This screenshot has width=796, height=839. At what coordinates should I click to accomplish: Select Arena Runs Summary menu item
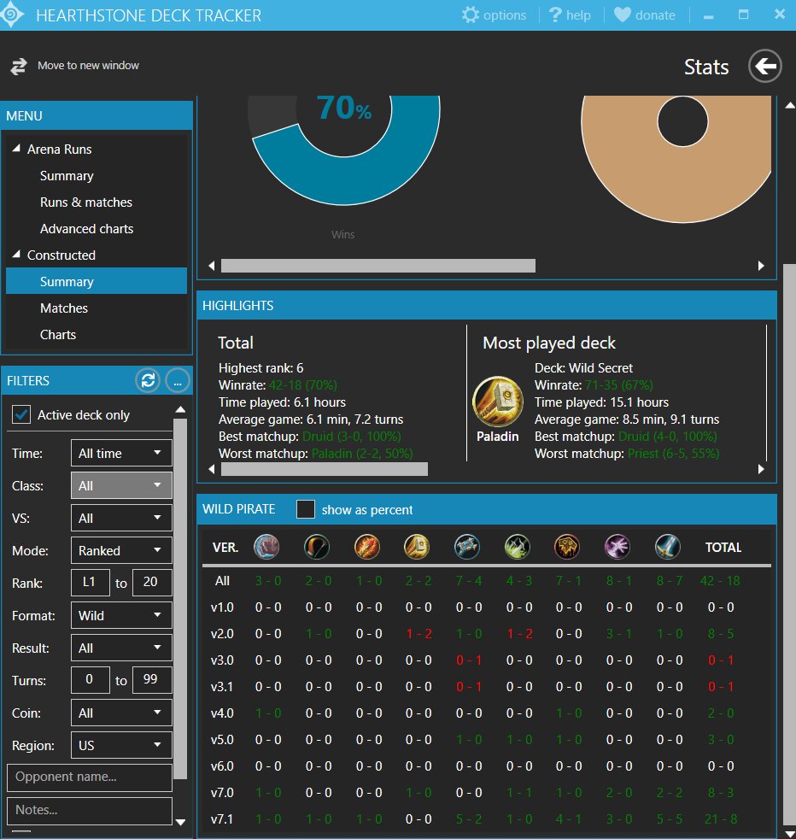click(x=67, y=175)
